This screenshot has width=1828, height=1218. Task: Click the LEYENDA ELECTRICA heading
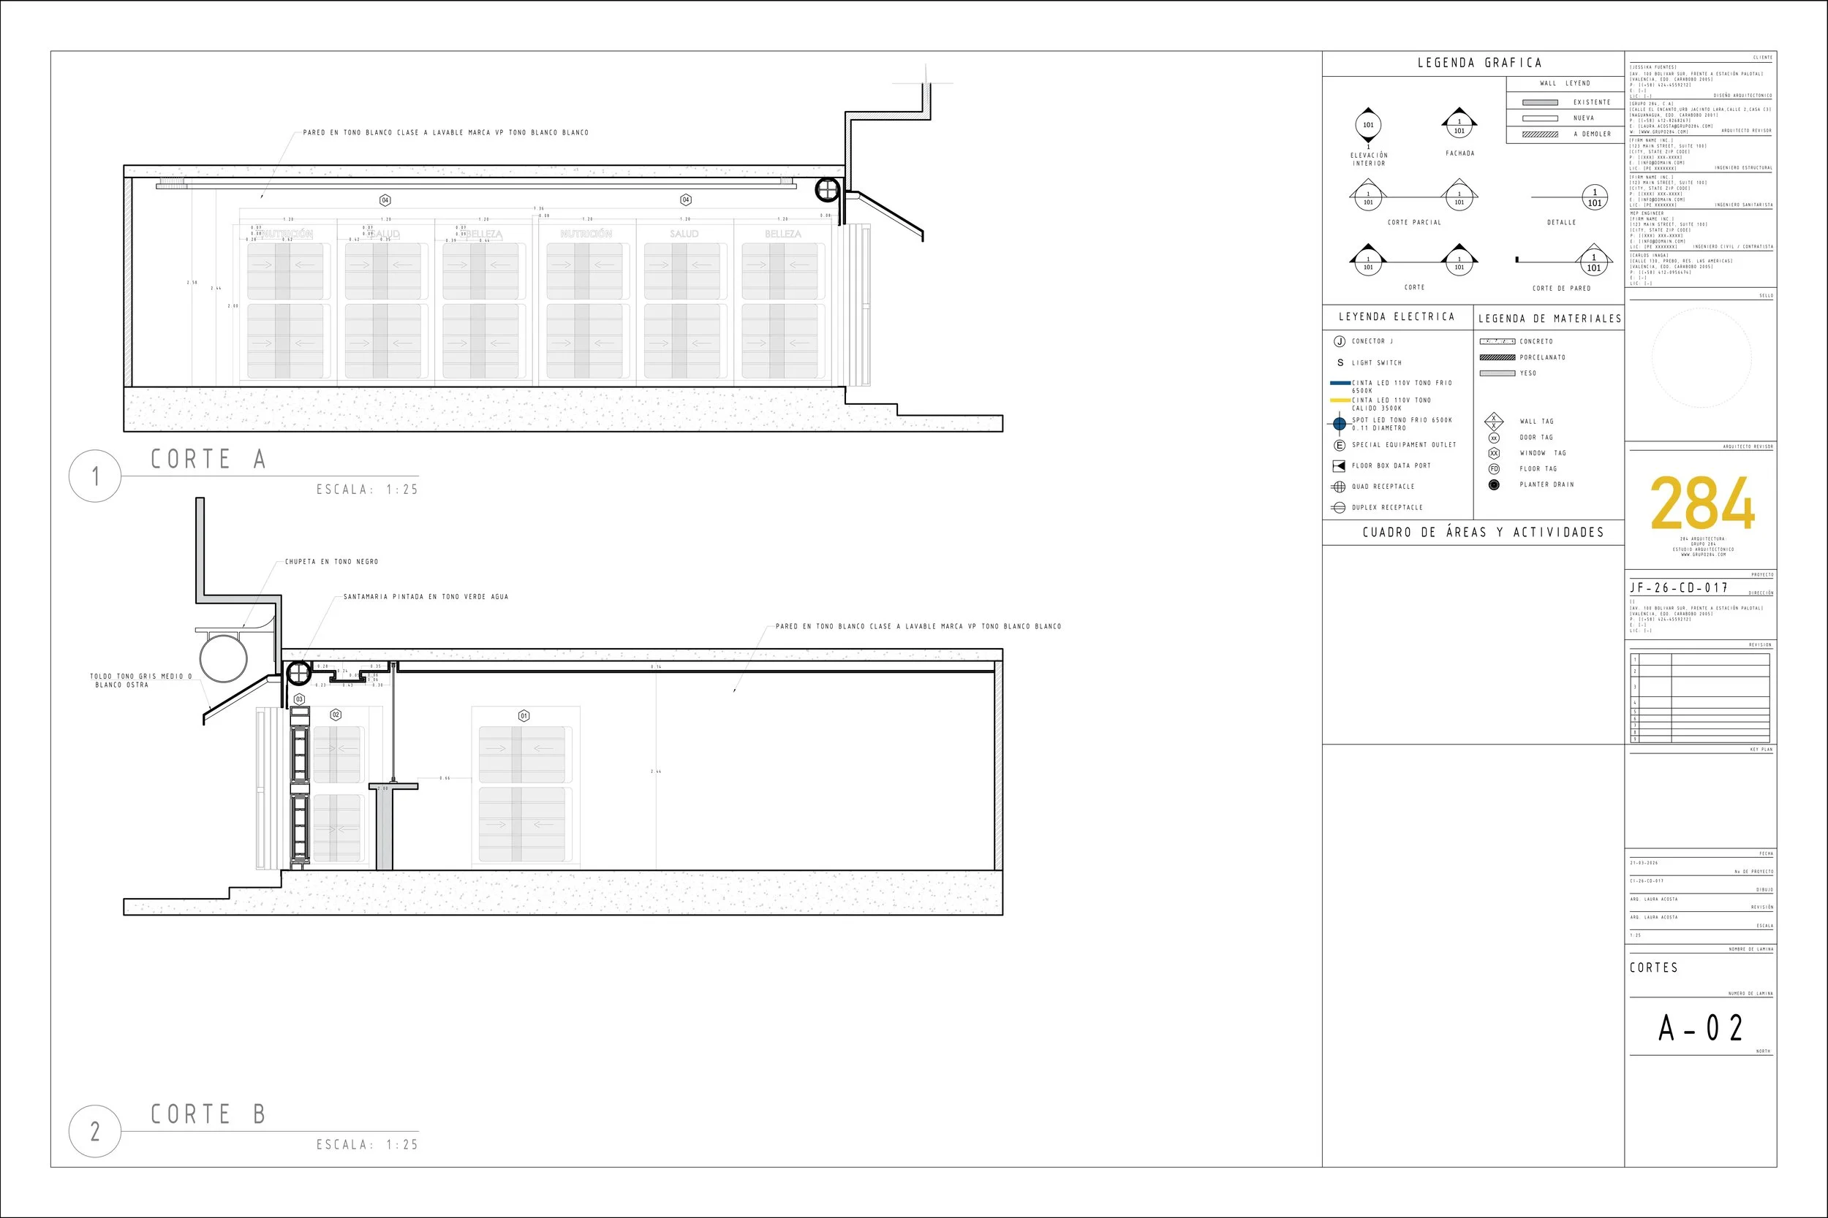tap(1396, 317)
